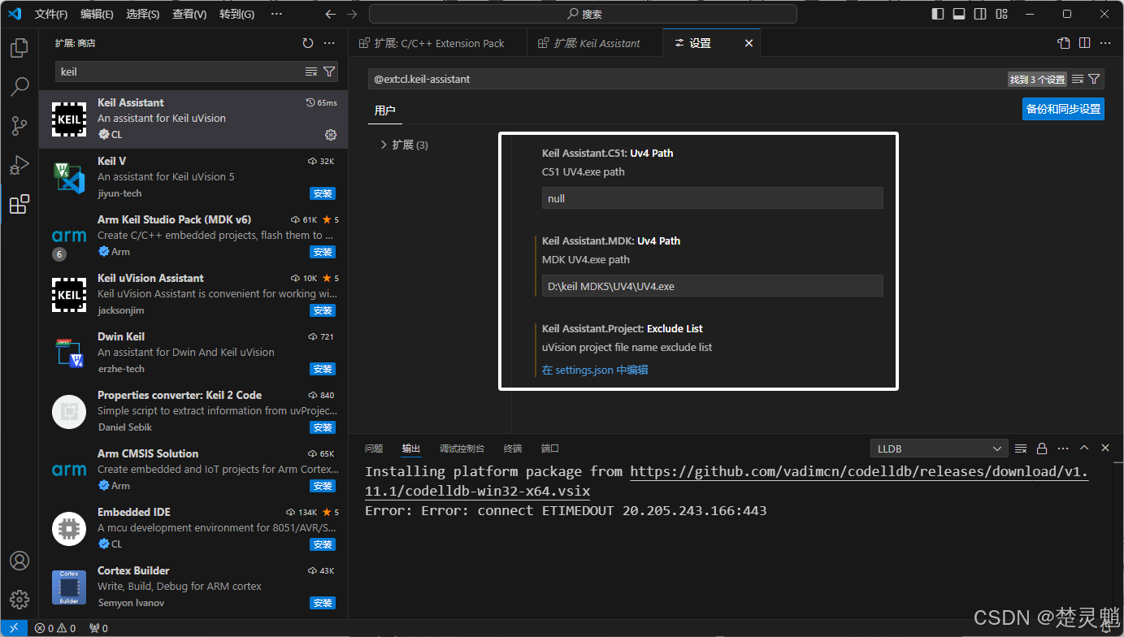The height and width of the screenshot is (637, 1124).
Task: Click 备份和同步设置 button
Action: pos(1063,109)
